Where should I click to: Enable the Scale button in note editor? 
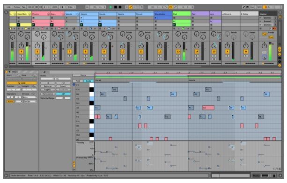point(88,81)
